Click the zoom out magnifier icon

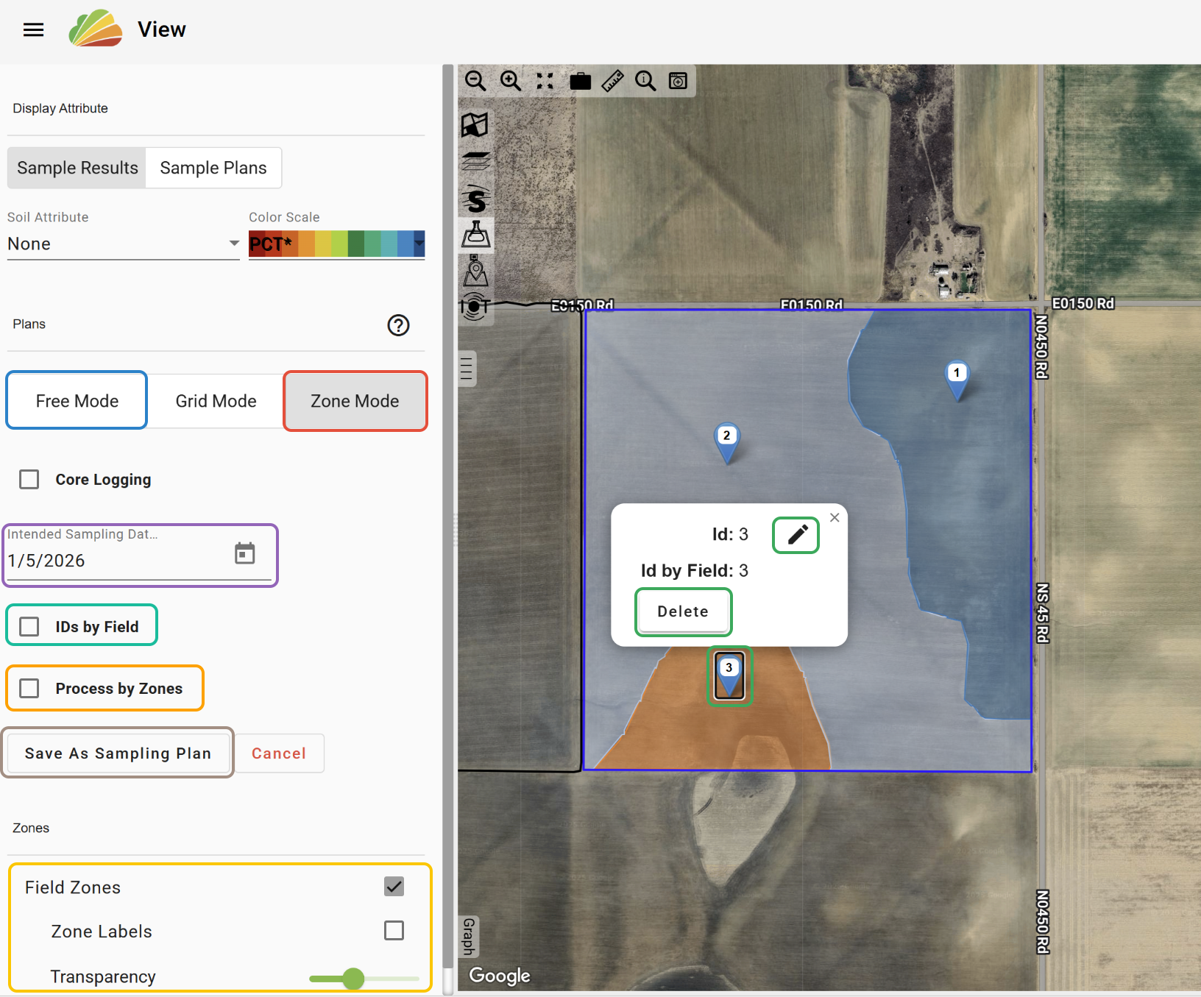point(475,81)
